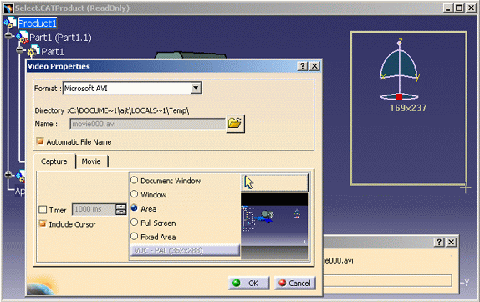Open folder browse icon beside Name field

pos(235,124)
